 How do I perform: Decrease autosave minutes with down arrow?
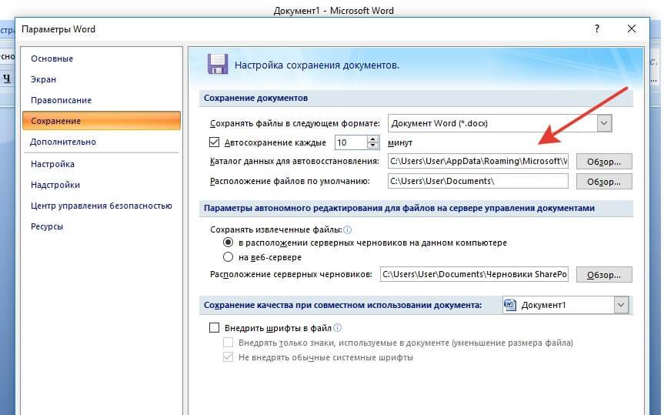pos(372,146)
